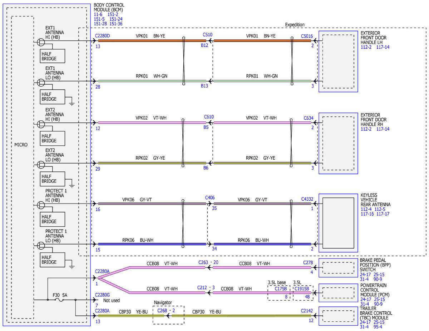Click the C610 connector link
The height and width of the screenshot is (331, 429).
click(x=209, y=117)
